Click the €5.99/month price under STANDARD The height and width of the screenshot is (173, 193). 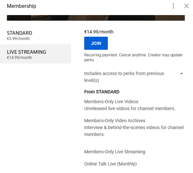18,39
